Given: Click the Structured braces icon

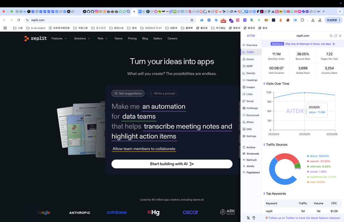Looking at the screenshot, I should pyautogui.click(x=244, y=115).
